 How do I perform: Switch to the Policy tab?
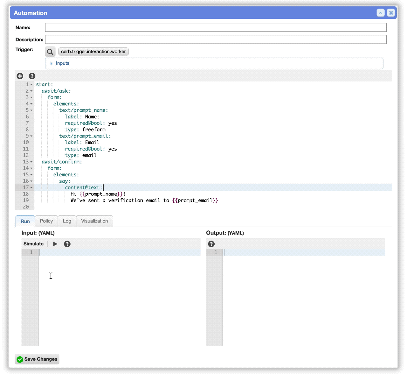46,221
